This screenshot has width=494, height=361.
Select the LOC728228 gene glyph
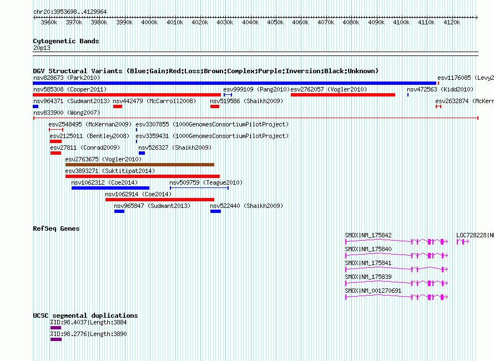click(x=463, y=241)
